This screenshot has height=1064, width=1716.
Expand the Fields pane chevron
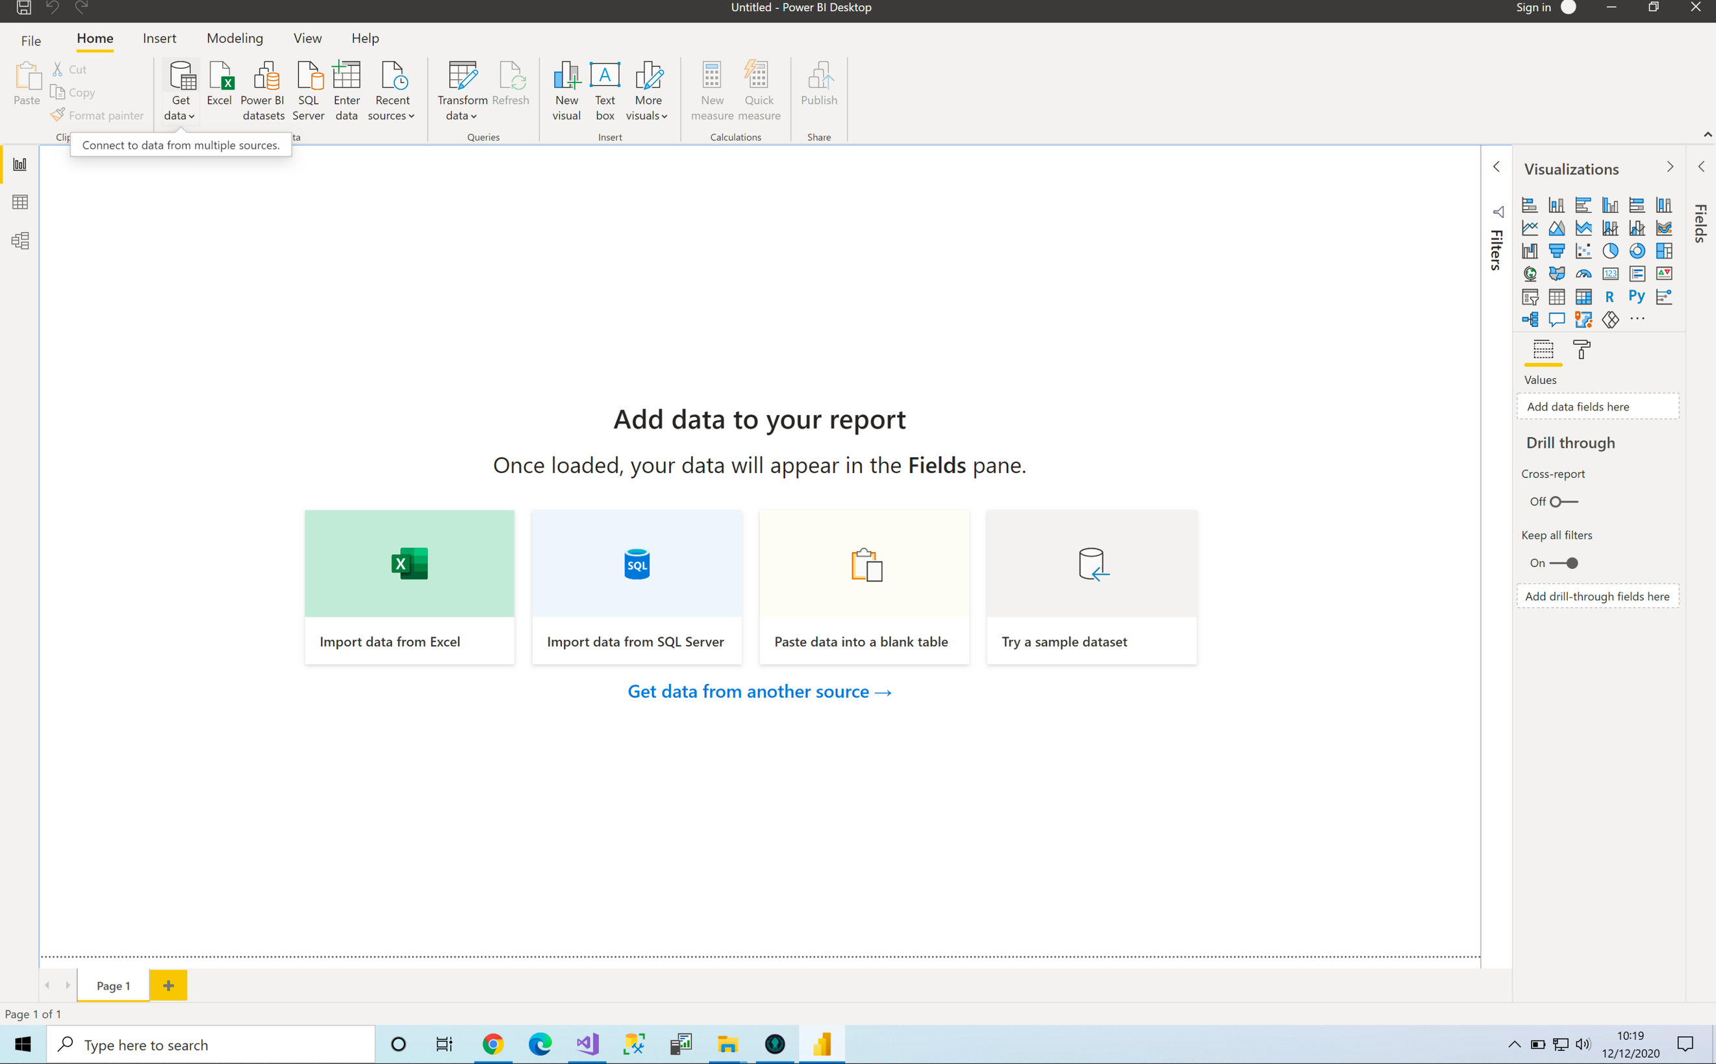click(x=1700, y=167)
